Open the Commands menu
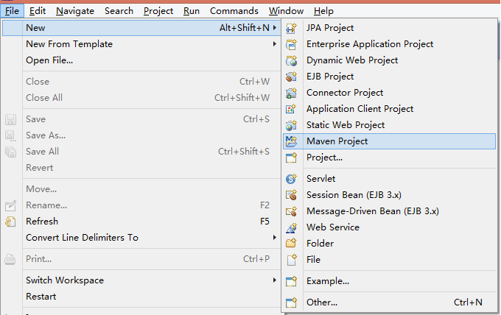Image resolution: width=501 pixels, height=315 pixels. coord(234,11)
